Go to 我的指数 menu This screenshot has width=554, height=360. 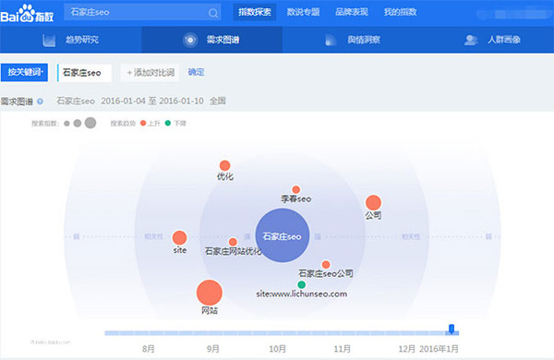point(400,12)
